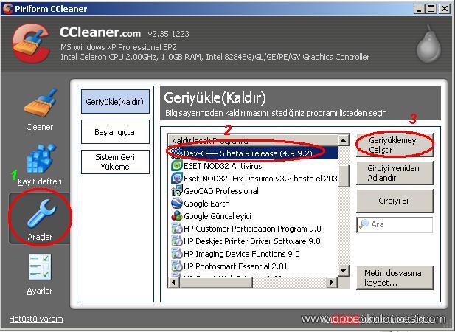Select HP Photosmart Essential 2.01

click(253, 266)
